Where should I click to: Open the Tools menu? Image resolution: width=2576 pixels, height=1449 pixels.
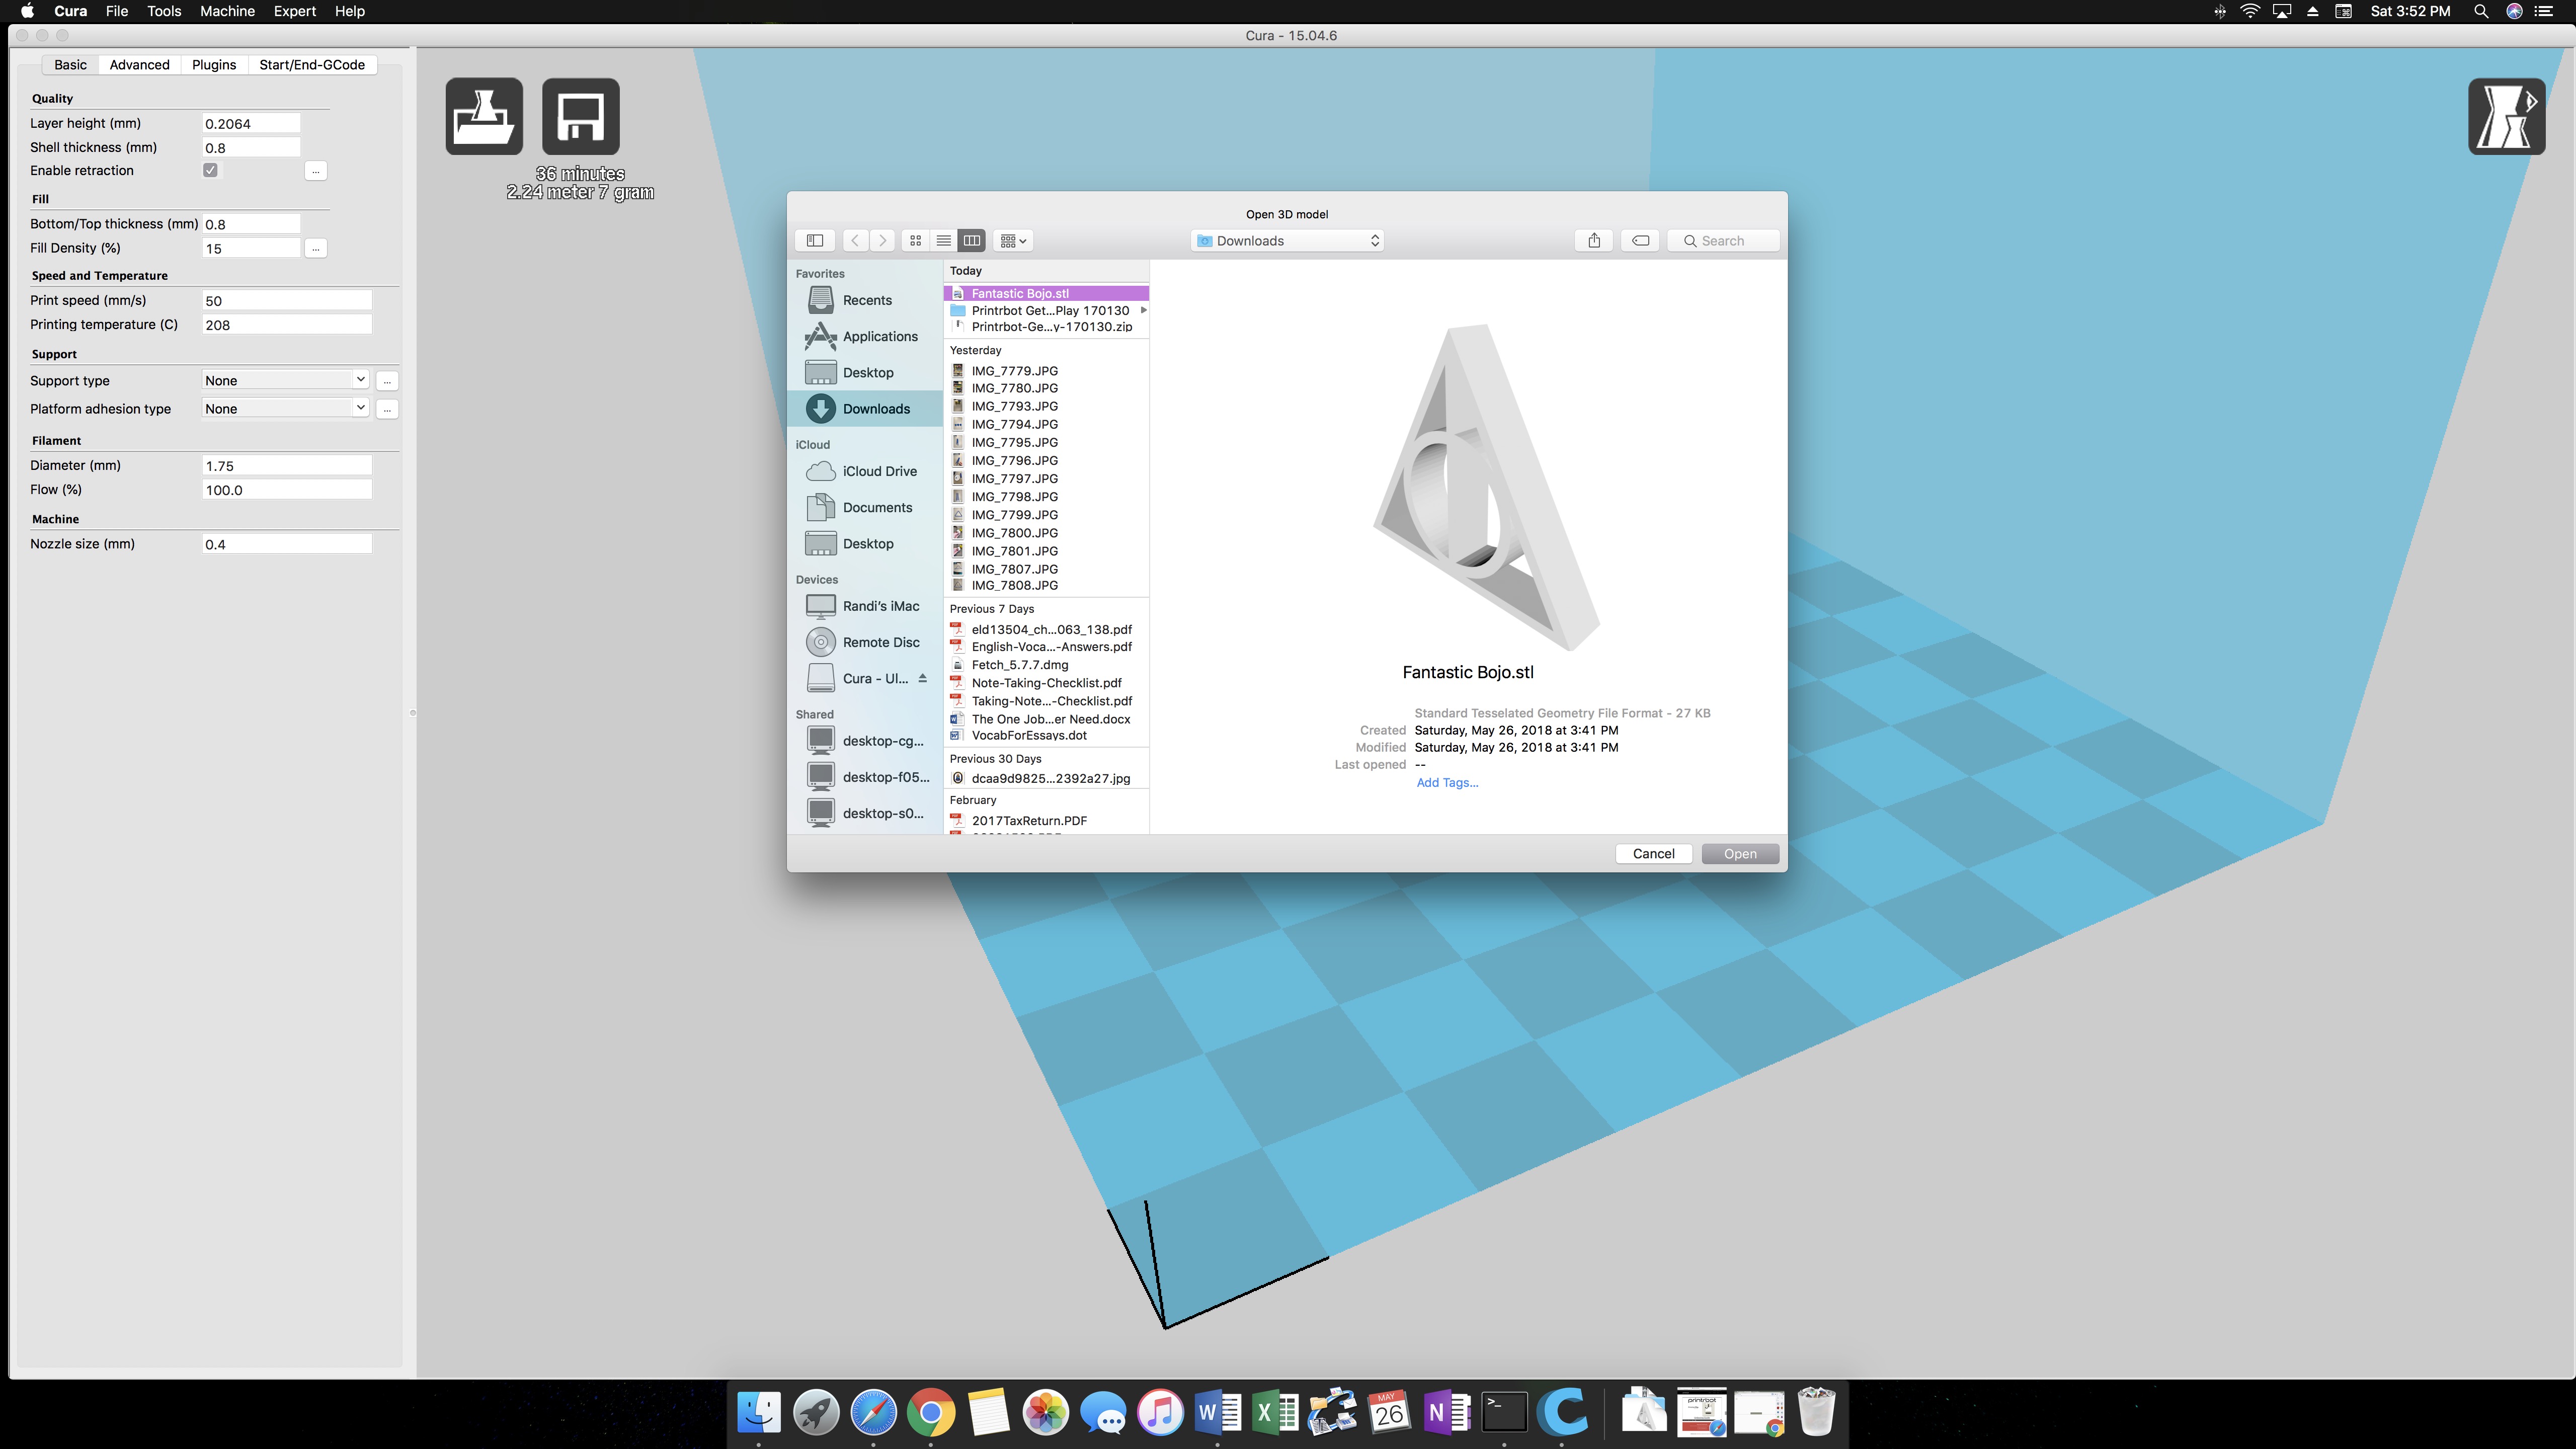[164, 11]
